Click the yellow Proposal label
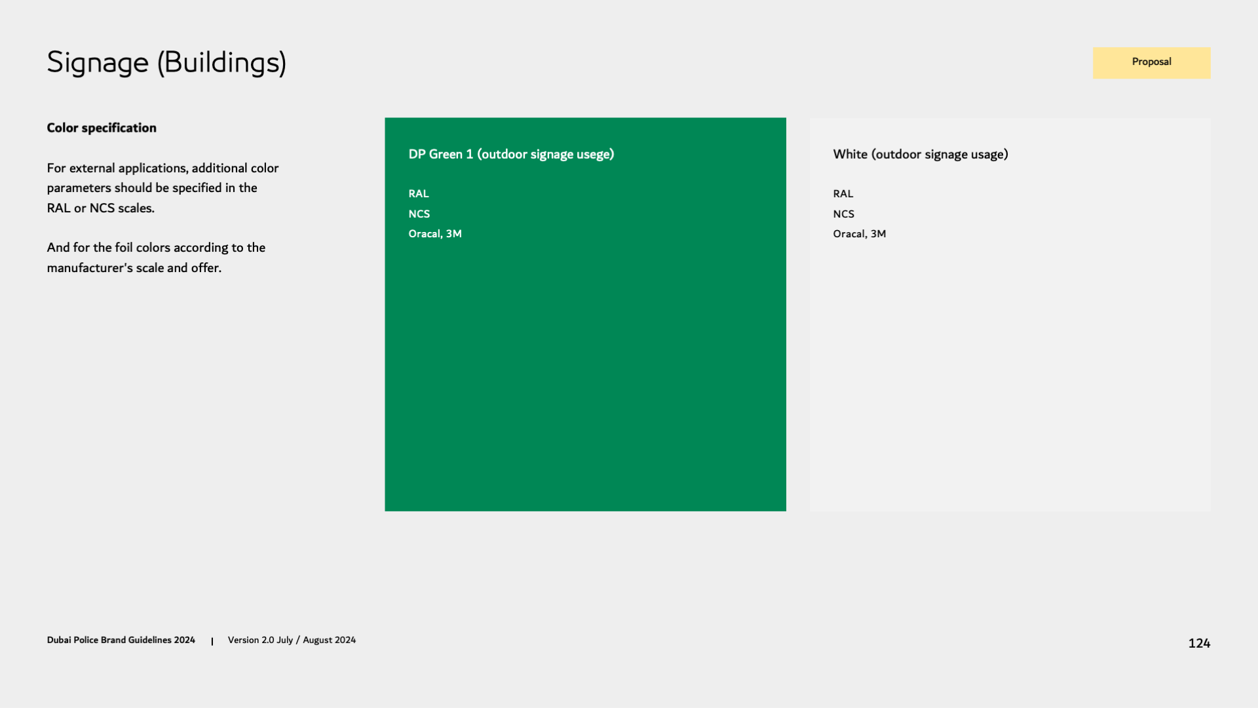This screenshot has height=708, width=1258. [1151, 62]
